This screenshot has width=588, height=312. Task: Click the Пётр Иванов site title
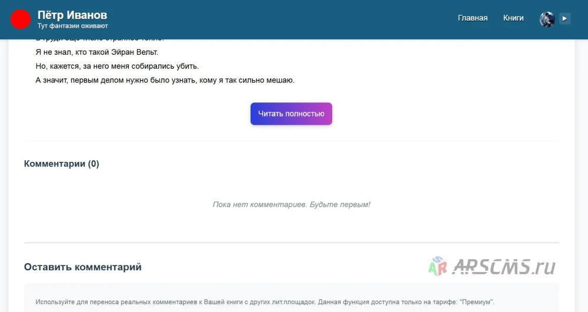[72, 15]
